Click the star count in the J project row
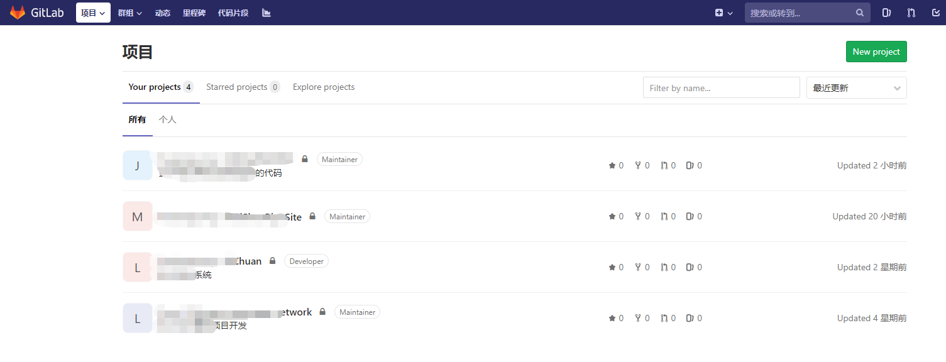Screen dimensions: 946x362 pos(616,165)
